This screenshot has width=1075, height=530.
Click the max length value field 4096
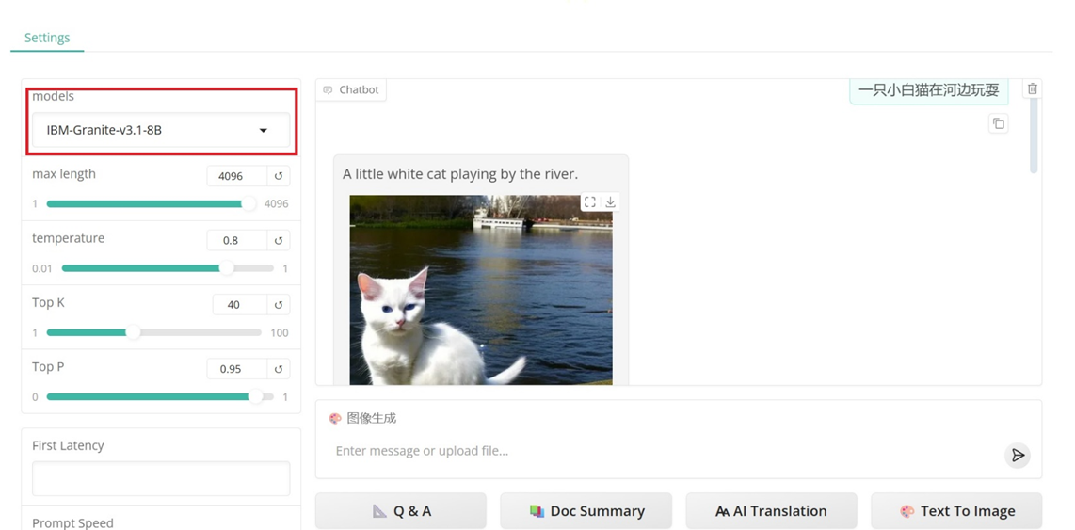(236, 176)
